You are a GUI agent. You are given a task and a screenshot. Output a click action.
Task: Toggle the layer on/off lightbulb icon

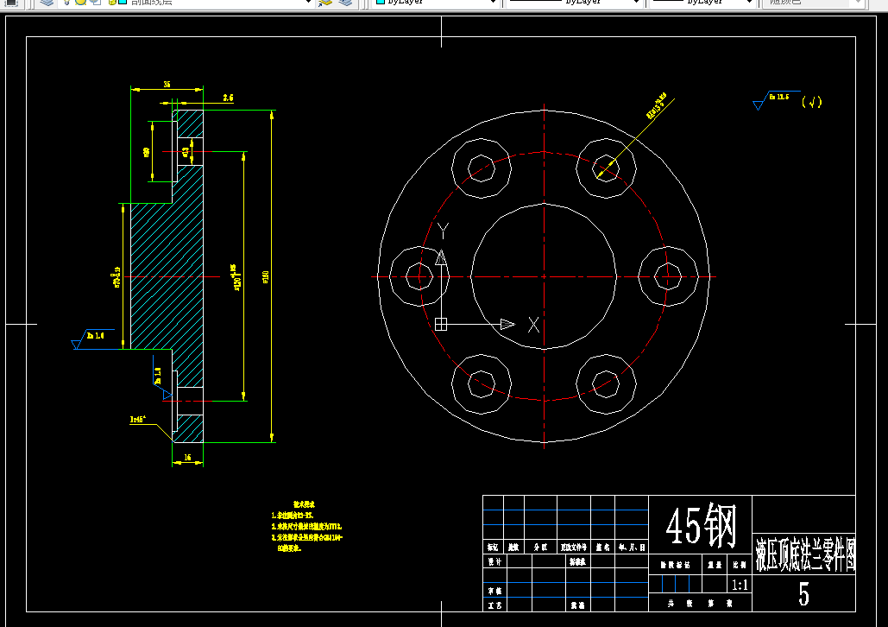[x=66, y=2]
